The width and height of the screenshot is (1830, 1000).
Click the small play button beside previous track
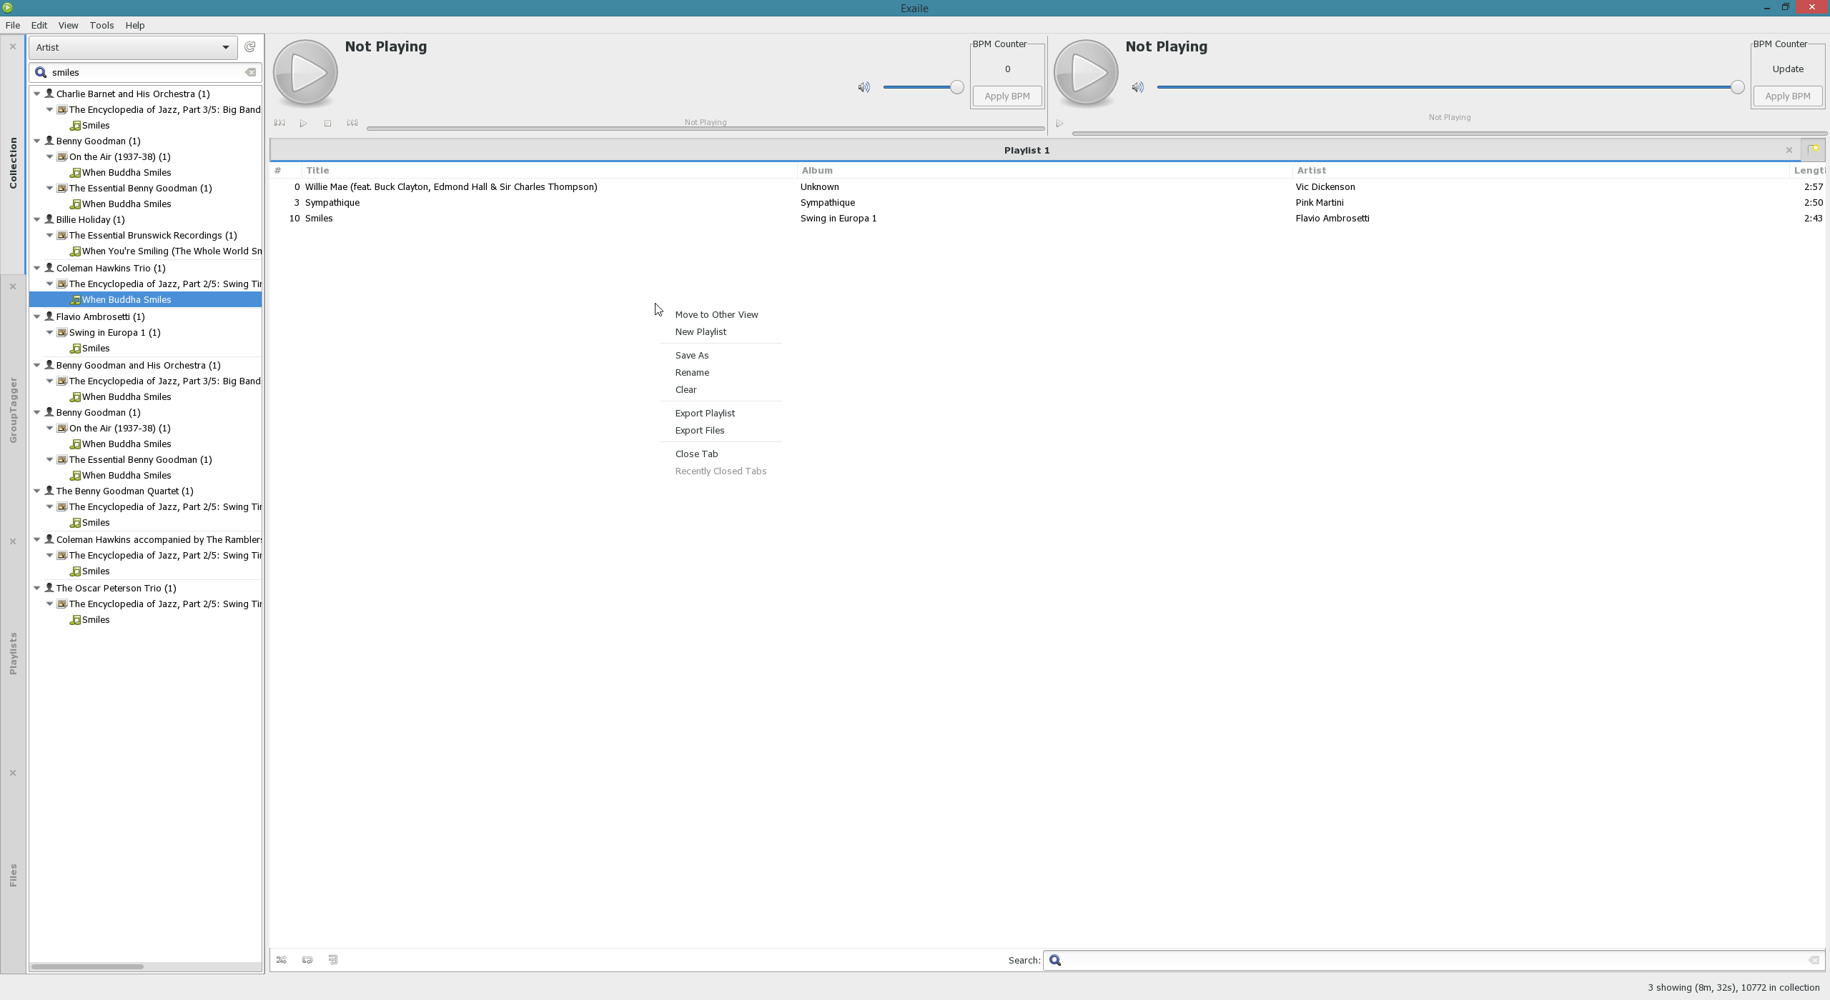pyautogui.click(x=304, y=123)
